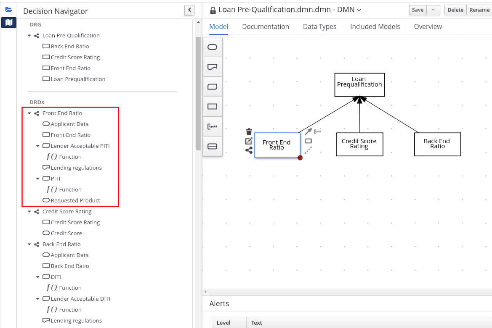The image size is (492, 328).
Task: Choose the Text Annotation tool in palette
Action: [x=213, y=126]
